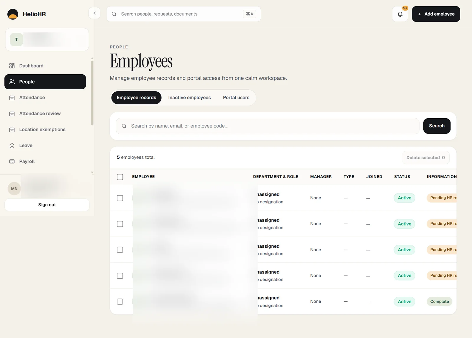Click the magnifier icon in employee search field
472x338 pixels.
(124, 126)
